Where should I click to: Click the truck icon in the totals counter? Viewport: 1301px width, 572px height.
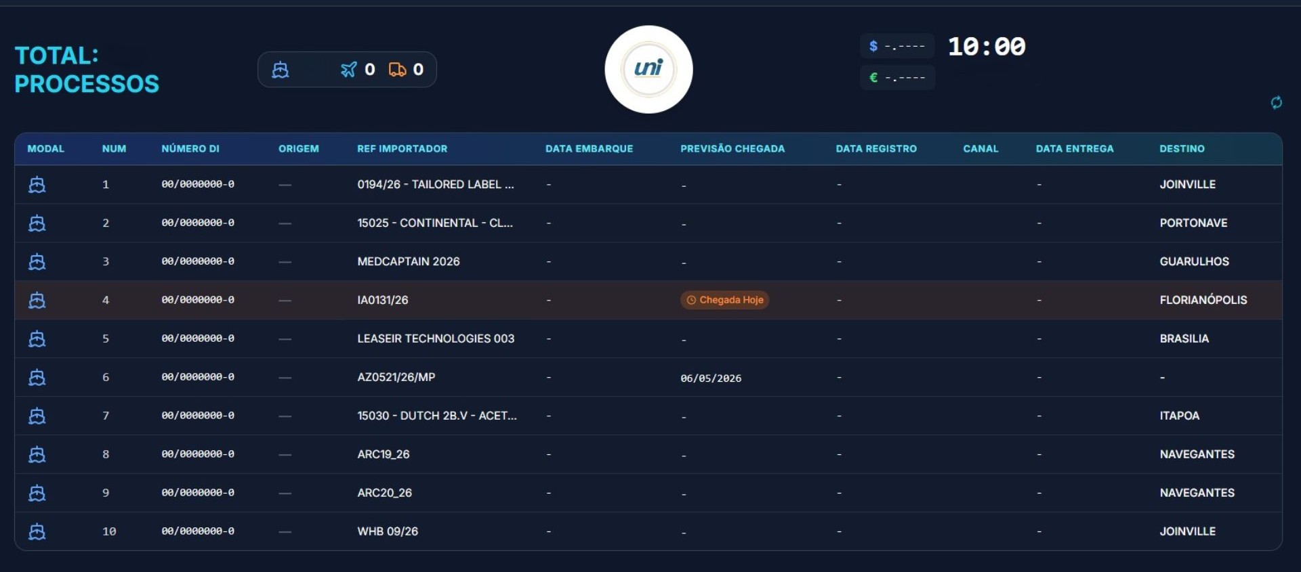click(x=397, y=70)
